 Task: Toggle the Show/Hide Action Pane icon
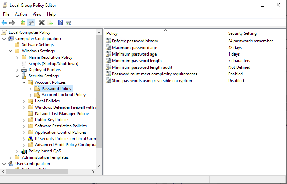point(69,23)
